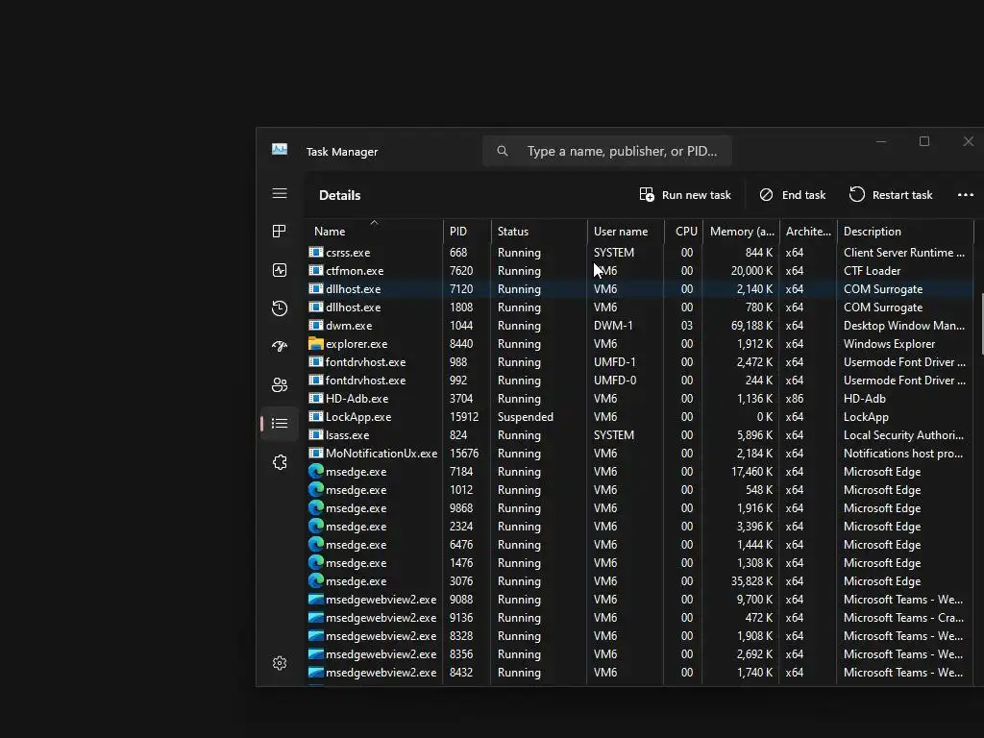
Task: Open the three-dot more options menu
Action: (965, 195)
